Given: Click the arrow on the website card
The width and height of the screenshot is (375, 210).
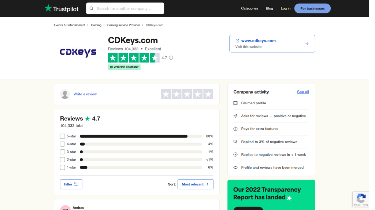Looking at the screenshot, I should pos(307,44).
